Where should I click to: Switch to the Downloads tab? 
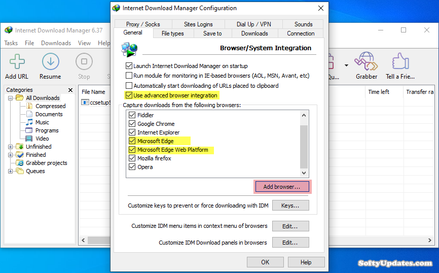point(255,33)
